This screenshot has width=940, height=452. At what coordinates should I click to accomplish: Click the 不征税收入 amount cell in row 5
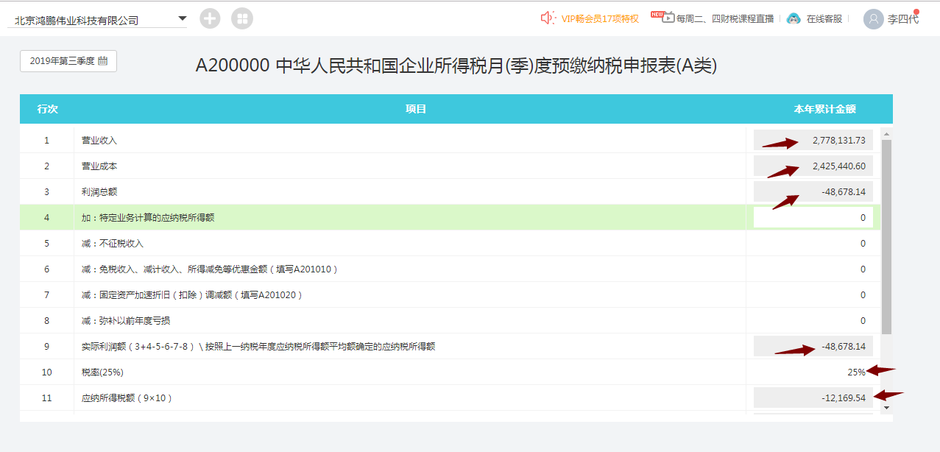click(813, 244)
